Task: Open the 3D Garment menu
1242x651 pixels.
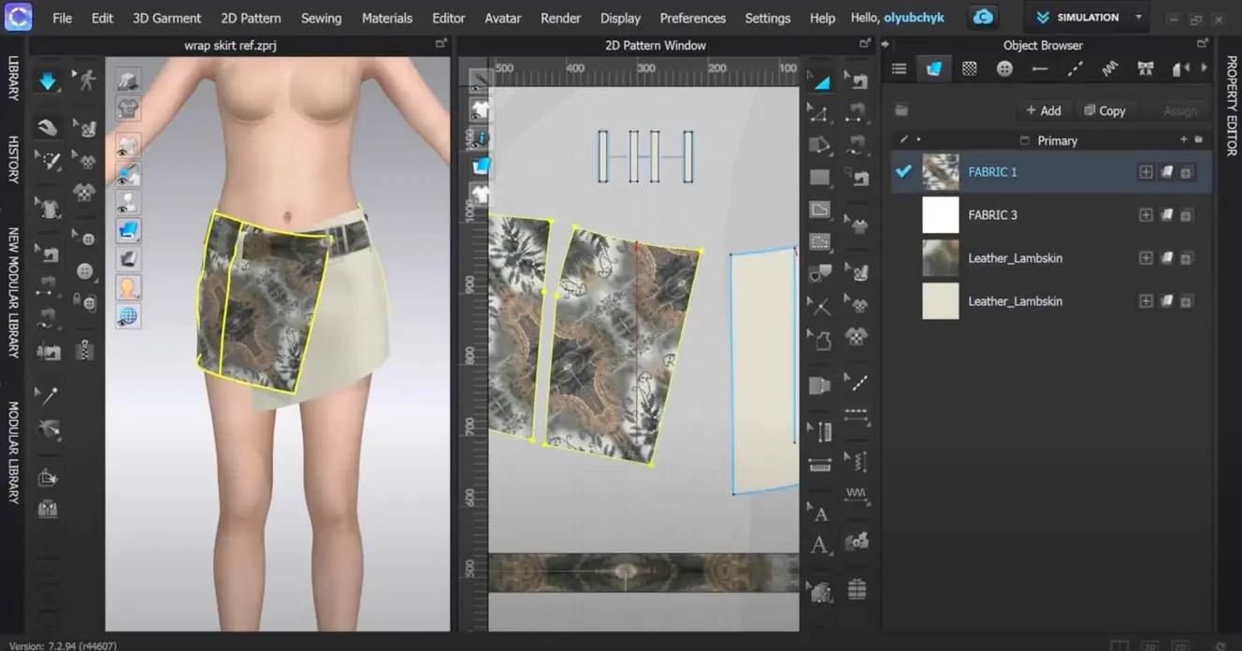Action: point(166,18)
